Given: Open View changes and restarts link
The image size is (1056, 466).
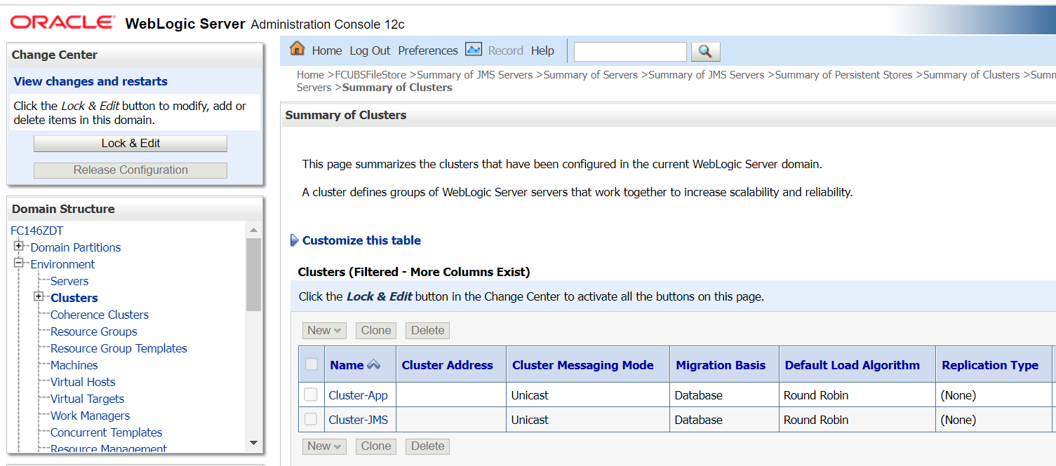Looking at the screenshot, I should [x=91, y=81].
